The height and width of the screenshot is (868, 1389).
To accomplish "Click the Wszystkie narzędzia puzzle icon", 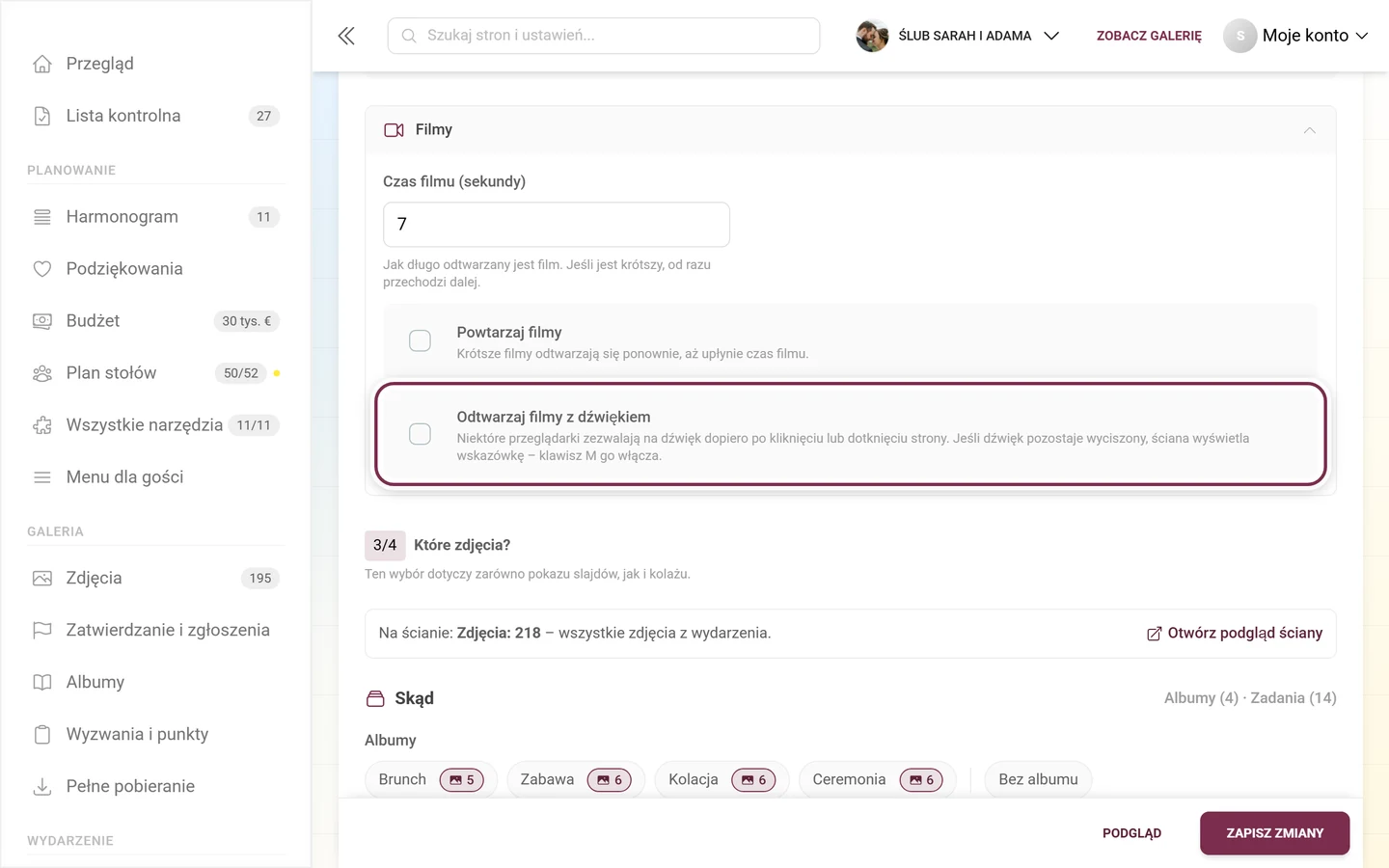I will click(x=42, y=425).
